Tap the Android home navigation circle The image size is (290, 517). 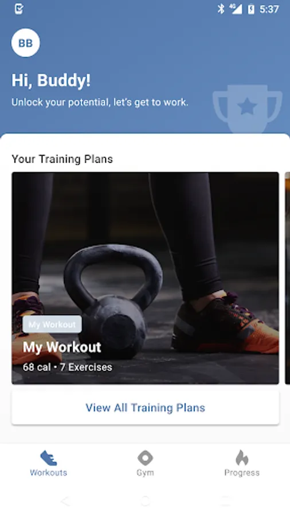tap(145, 501)
